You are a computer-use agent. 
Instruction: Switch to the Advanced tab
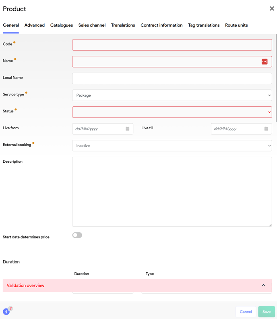[35, 25]
